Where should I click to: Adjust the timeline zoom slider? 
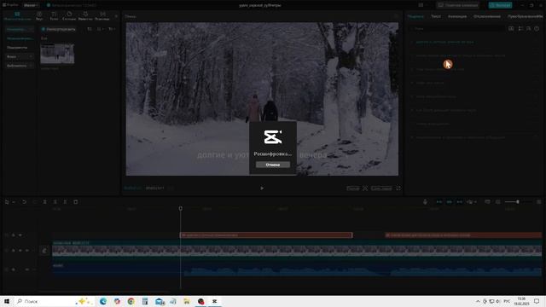[518, 202]
